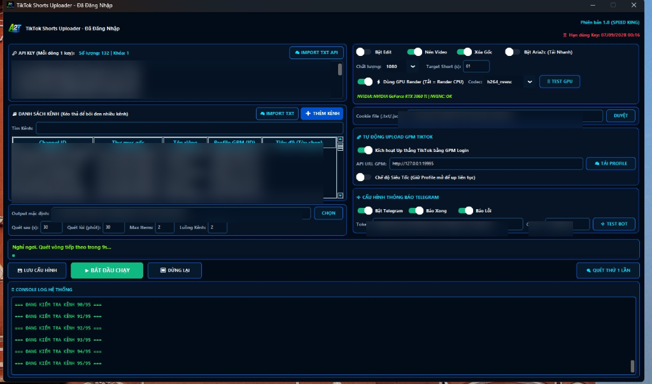
Task: Start running with BẮT ĐẦU CHẠY
Action: pos(107,270)
